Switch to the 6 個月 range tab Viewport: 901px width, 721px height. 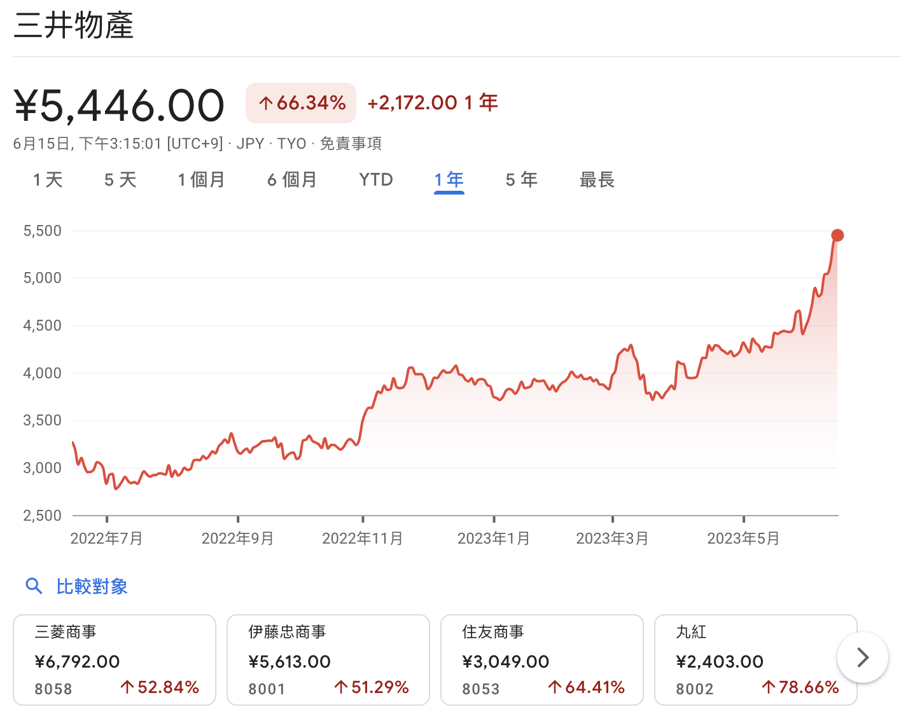point(292,180)
